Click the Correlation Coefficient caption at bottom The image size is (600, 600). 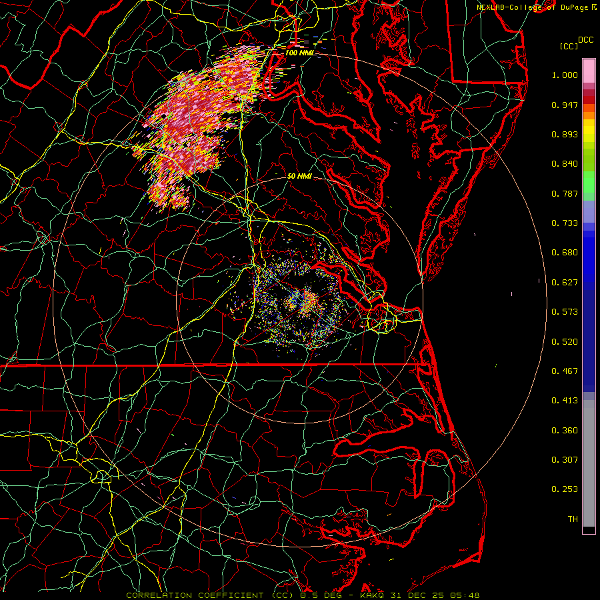tap(303, 595)
